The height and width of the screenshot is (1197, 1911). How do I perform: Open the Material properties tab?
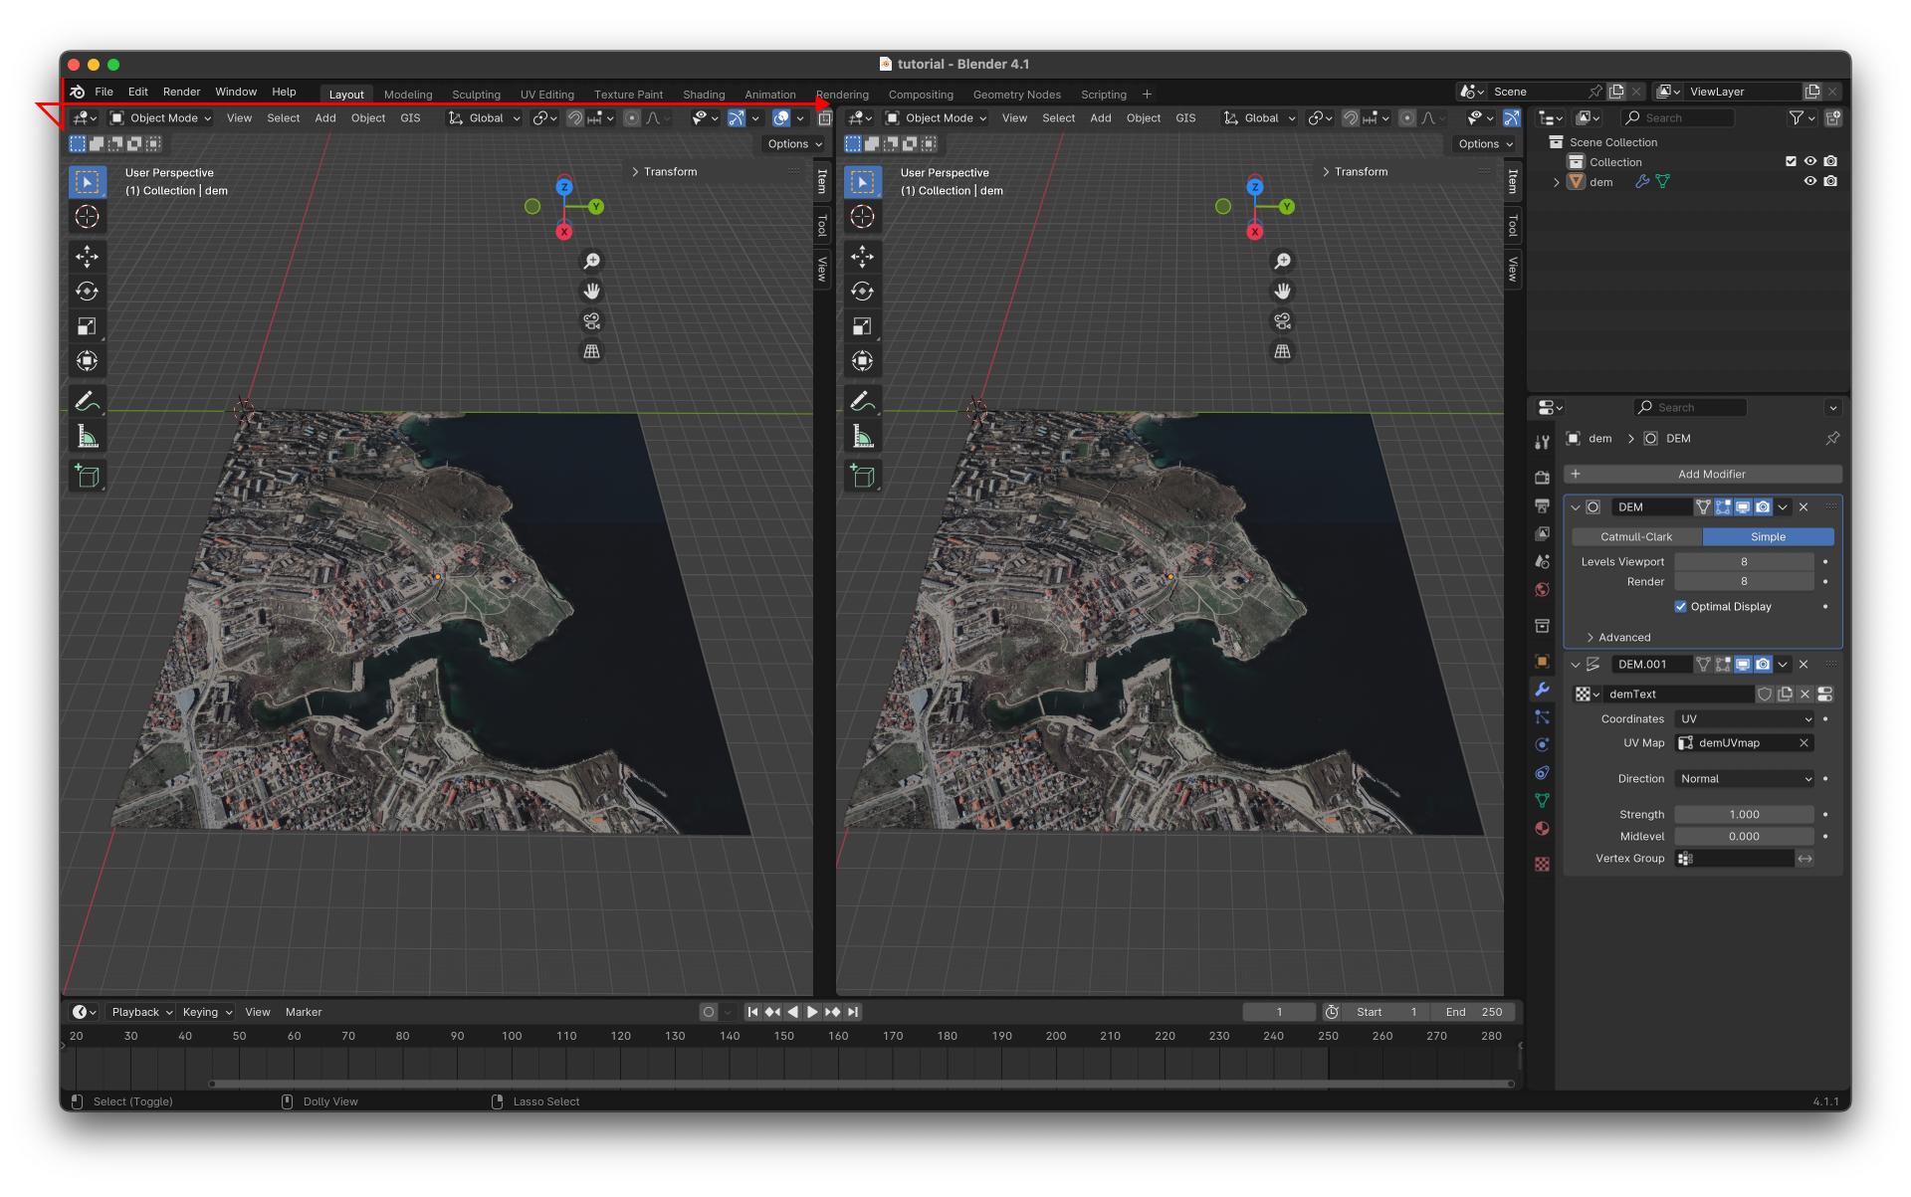tap(1542, 828)
